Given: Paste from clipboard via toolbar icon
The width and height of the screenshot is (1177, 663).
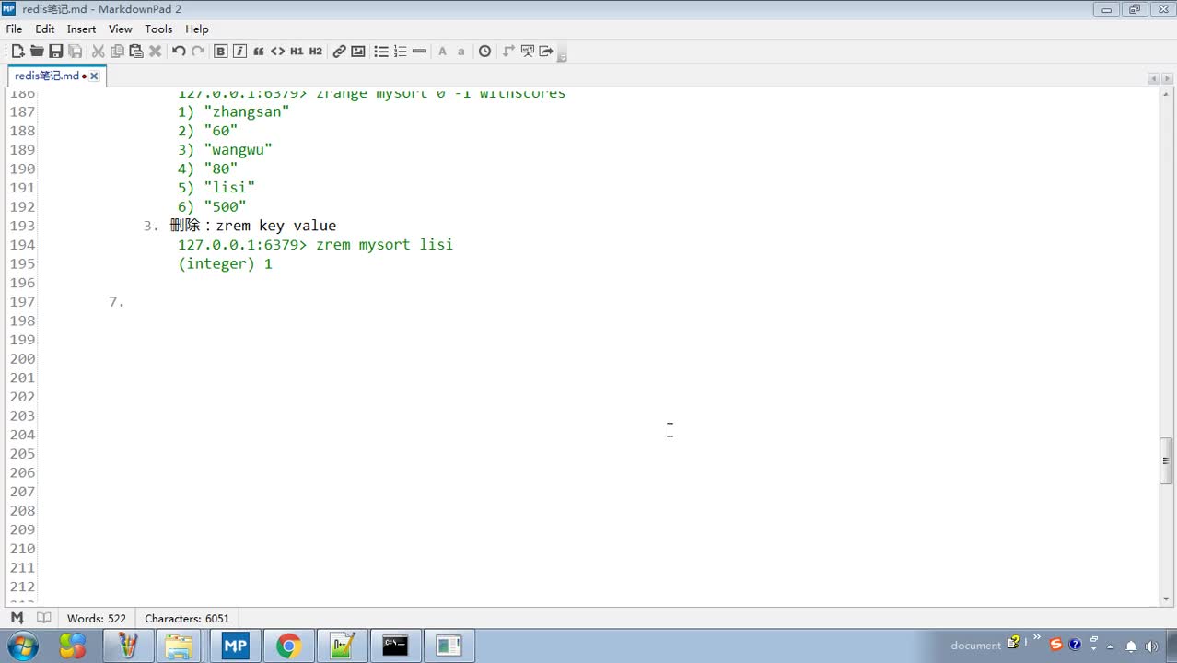Looking at the screenshot, I should pos(136,52).
